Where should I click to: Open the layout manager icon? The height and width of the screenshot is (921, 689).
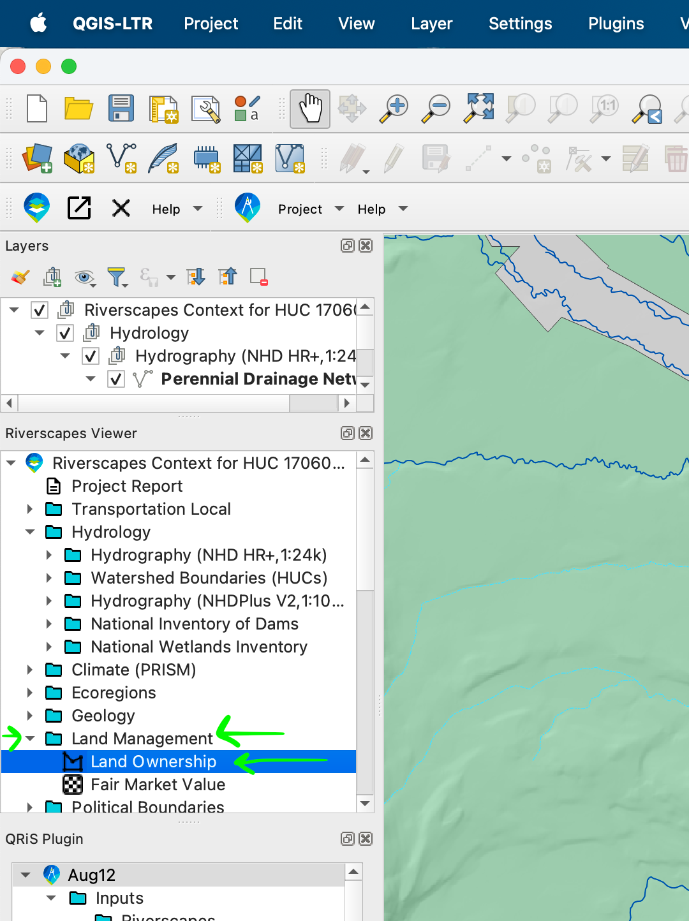click(x=205, y=108)
